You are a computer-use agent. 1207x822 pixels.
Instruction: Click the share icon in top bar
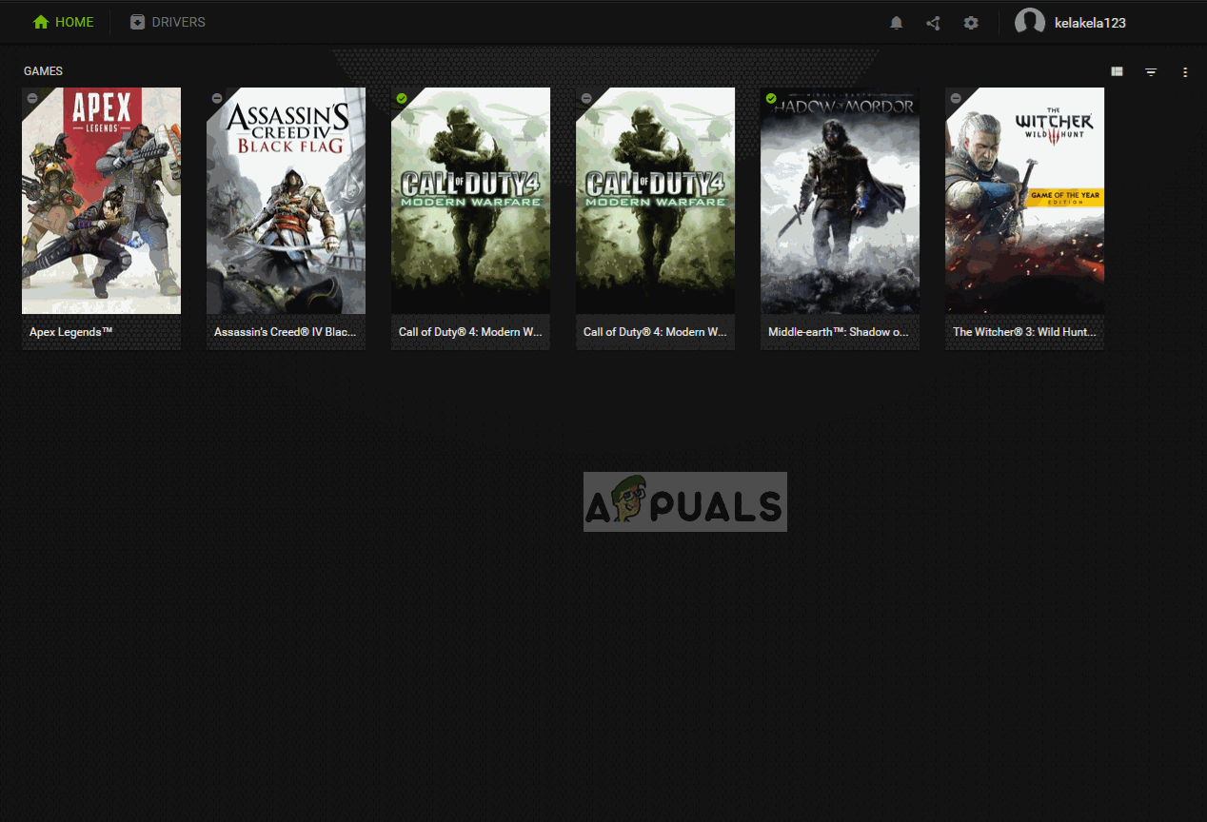[x=933, y=23]
